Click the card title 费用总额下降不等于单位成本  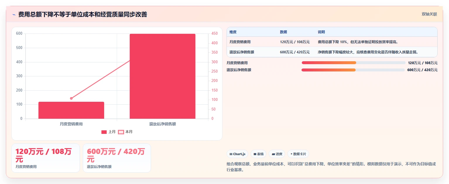click(83, 14)
